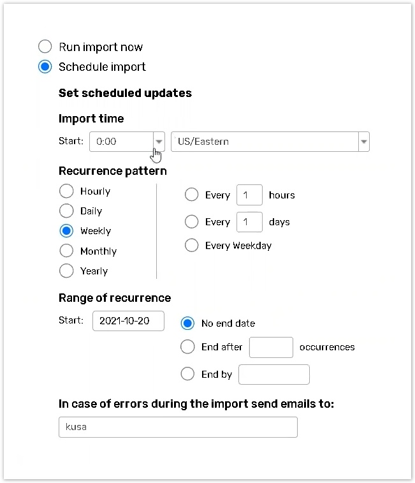Select the Weekly recurrence radio button
This screenshot has width=415, height=483.
click(66, 231)
